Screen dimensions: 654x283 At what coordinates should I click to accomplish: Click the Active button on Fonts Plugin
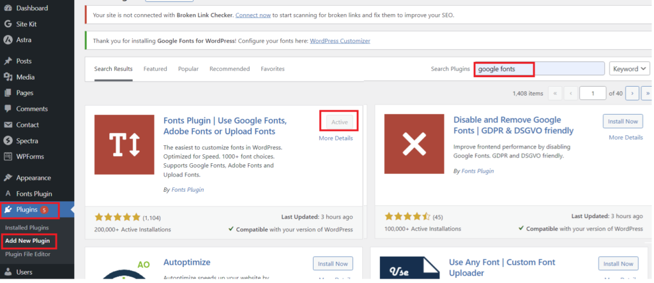pos(340,122)
